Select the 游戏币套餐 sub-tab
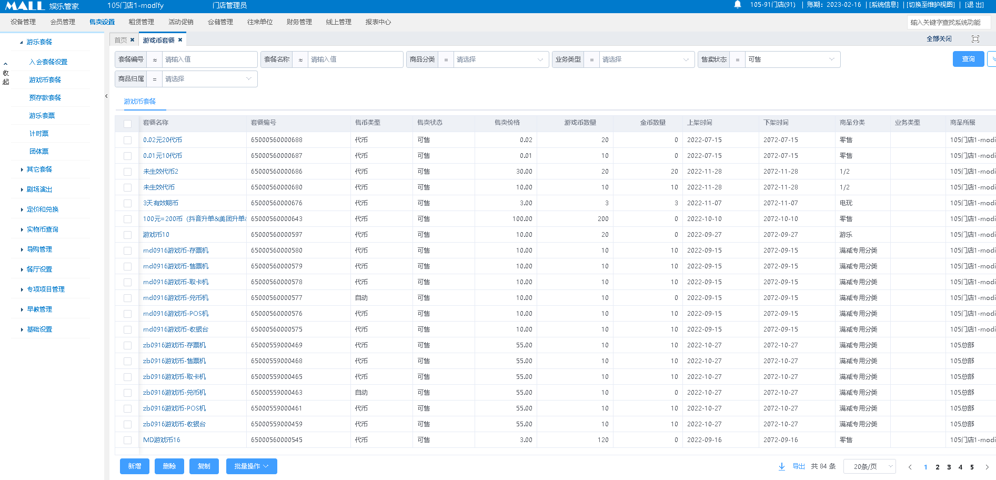This screenshot has width=996, height=480. pyautogui.click(x=140, y=102)
